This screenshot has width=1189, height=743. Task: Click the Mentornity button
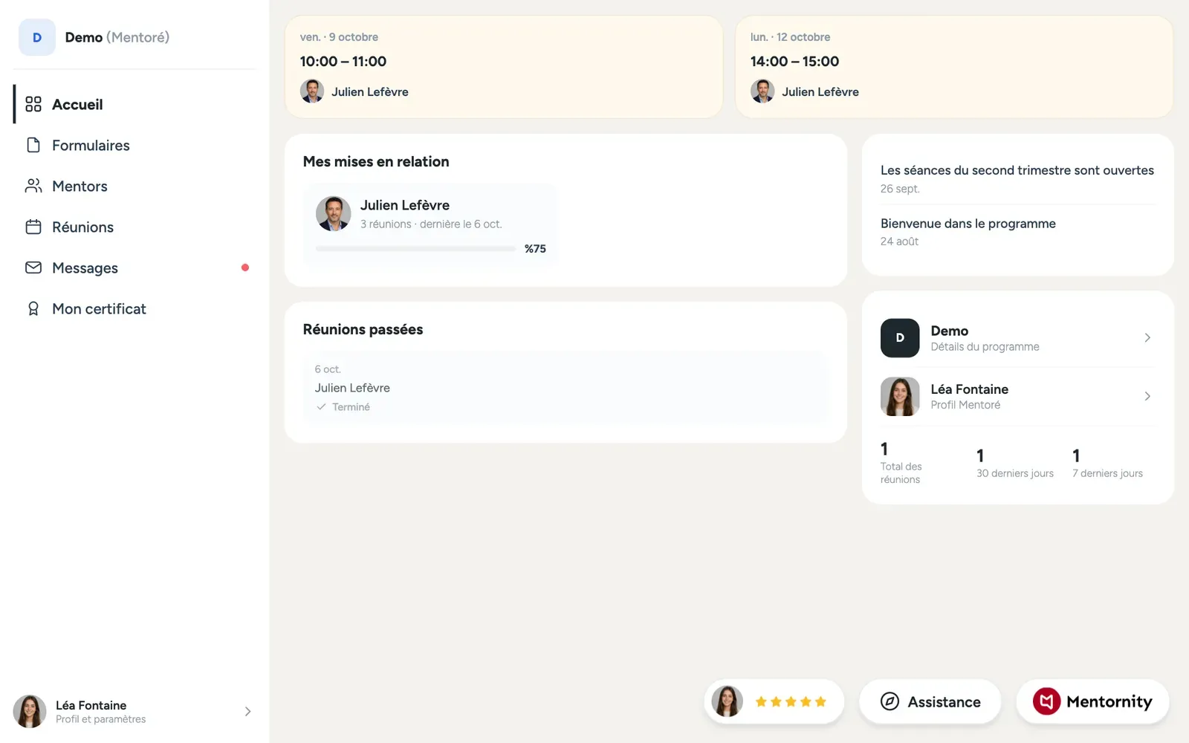coord(1092,701)
